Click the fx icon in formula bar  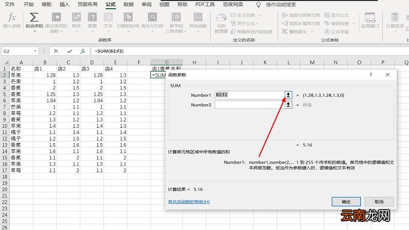pyautogui.click(x=83, y=51)
